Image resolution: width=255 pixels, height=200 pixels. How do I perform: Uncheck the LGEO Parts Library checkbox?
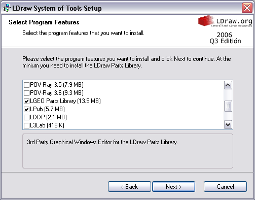pyautogui.click(x=26, y=101)
